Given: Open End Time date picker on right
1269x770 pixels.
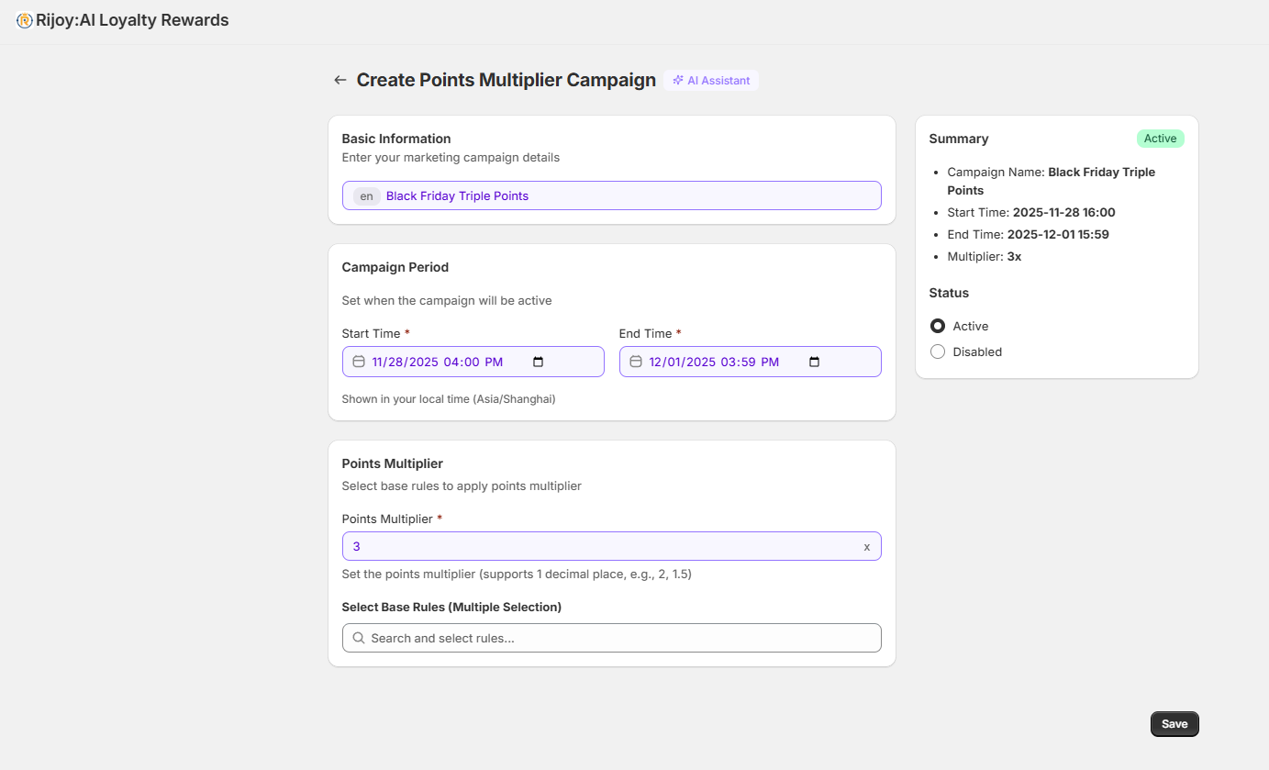Looking at the screenshot, I should pyautogui.click(x=814, y=362).
